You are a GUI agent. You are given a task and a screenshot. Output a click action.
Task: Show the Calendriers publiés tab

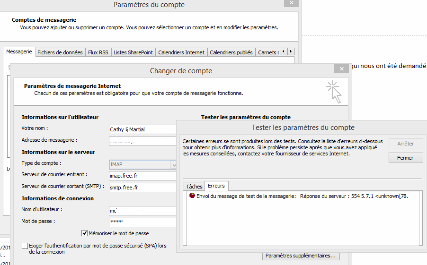point(231,52)
